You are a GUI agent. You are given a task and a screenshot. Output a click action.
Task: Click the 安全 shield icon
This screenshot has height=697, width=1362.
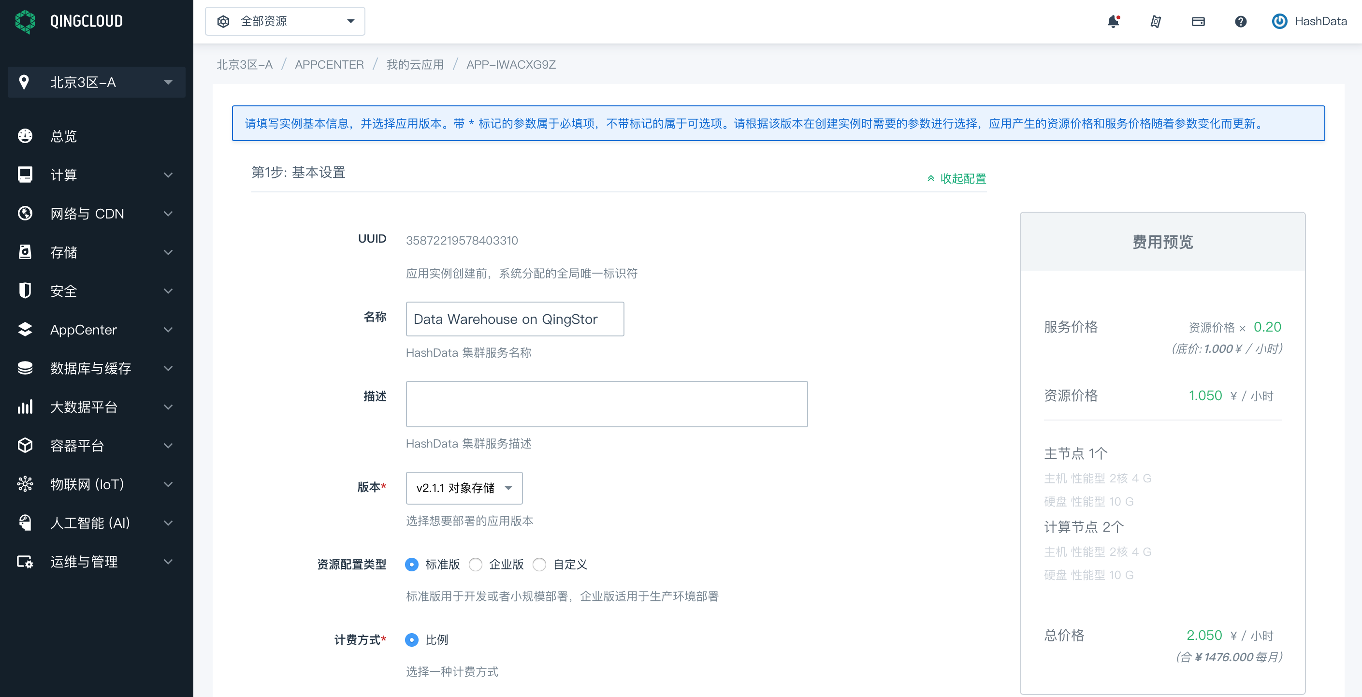(x=25, y=290)
